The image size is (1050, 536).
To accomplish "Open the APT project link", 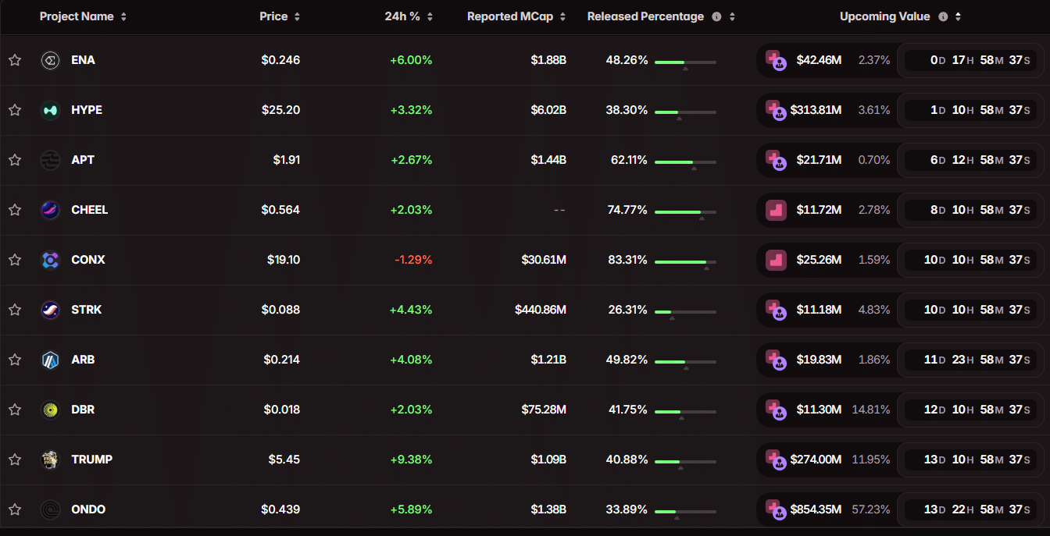I will pyautogui.click(x=83, y=160).
